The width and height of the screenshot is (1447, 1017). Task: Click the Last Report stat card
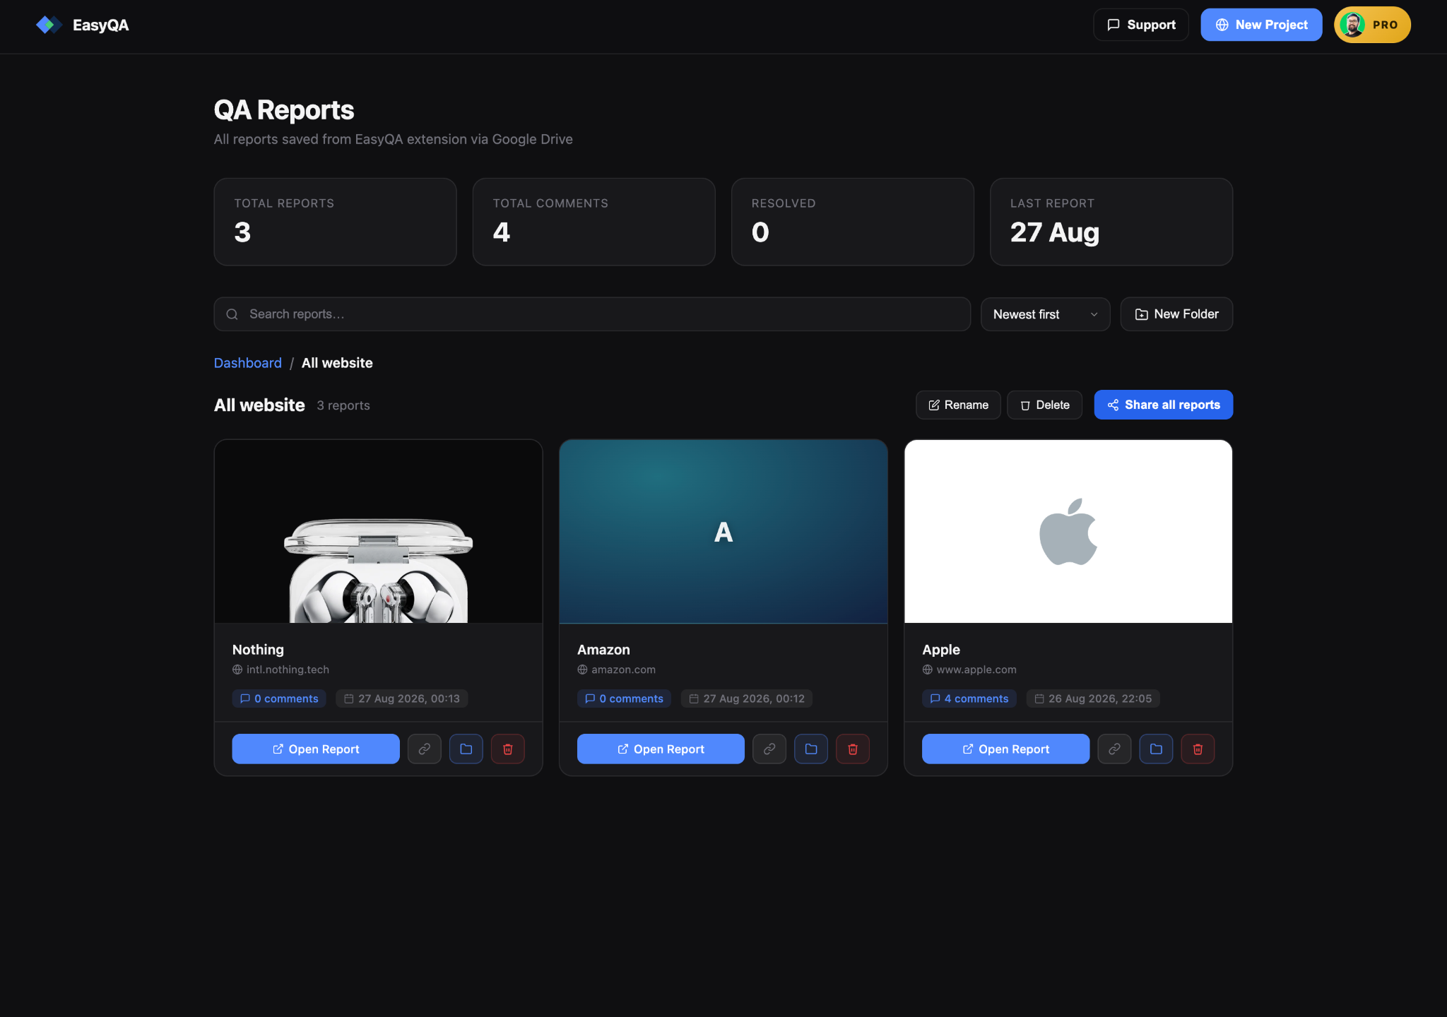pos(1111,222)
